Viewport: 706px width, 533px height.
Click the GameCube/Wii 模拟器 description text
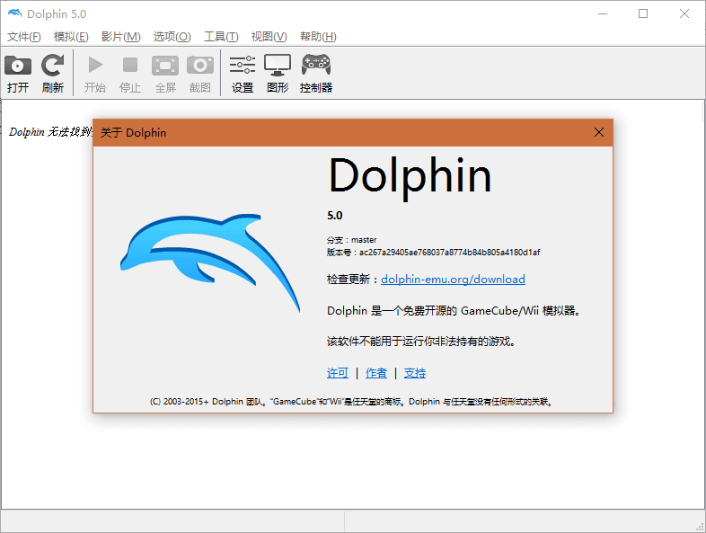[454, 311]
